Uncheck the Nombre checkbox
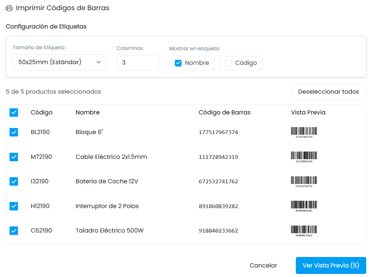Screen dimensions: 372x277 pyautogui.click(x=178, y=63)
